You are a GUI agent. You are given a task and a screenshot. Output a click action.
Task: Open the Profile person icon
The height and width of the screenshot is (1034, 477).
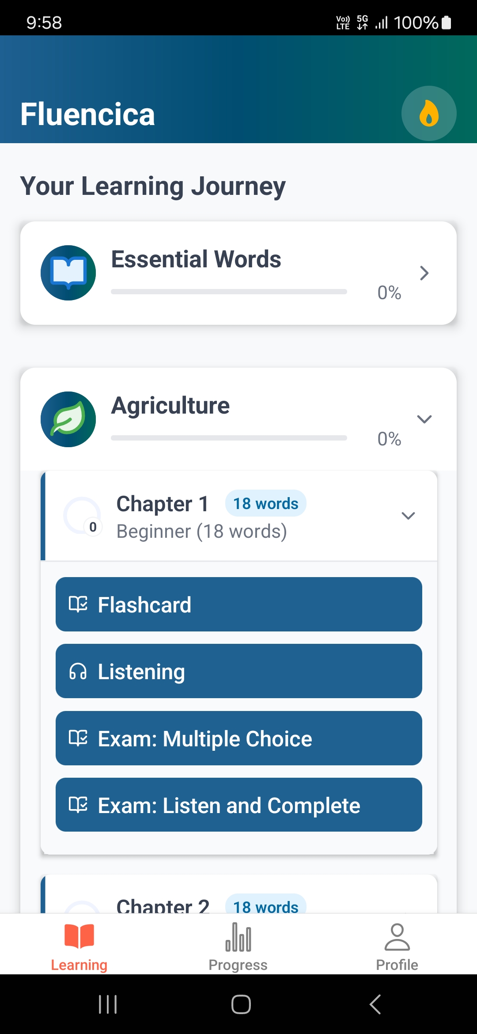(x=397, y=937)
